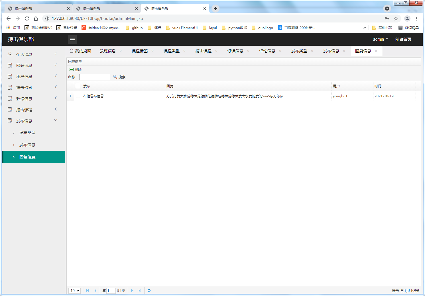Expand 个人信息 sidebar menu
Viewport: 425px width, 296px height.
pyautogui.click(x=56, y=54)
